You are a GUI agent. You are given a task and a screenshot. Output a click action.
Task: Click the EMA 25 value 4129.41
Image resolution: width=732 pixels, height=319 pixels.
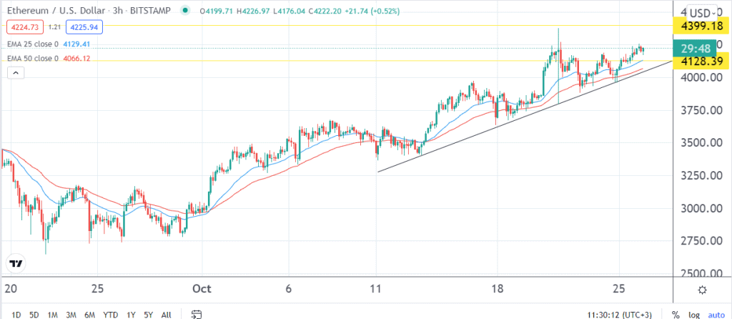[75, 44]
